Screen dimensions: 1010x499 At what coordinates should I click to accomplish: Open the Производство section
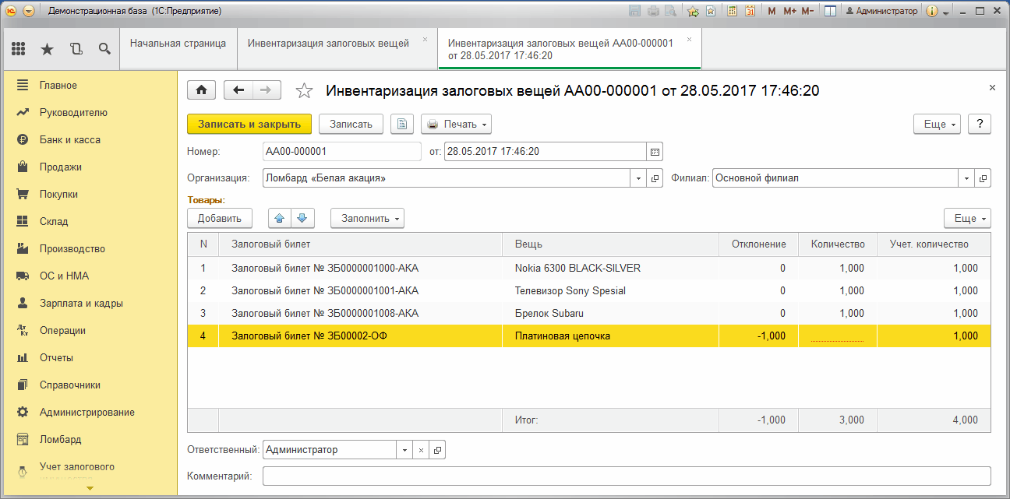72,248
